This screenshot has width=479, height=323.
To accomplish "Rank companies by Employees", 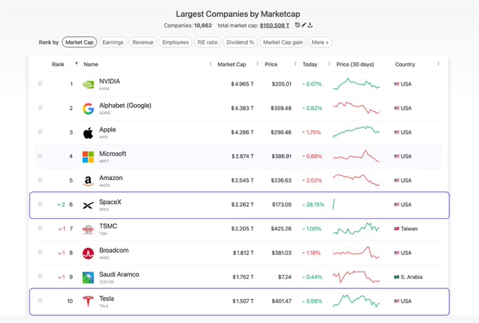I will point(175,42).
